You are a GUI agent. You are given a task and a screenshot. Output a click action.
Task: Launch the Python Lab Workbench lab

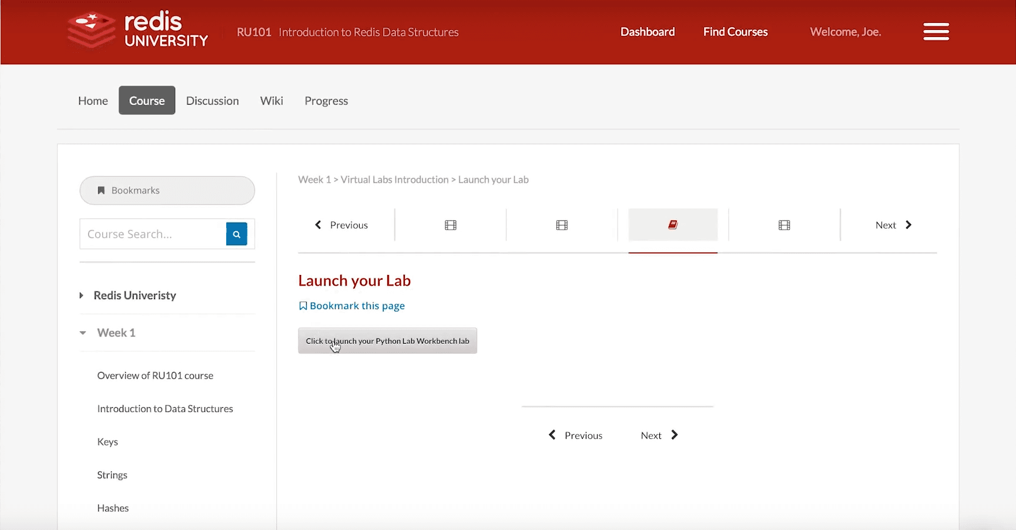[x=387, y=341]
